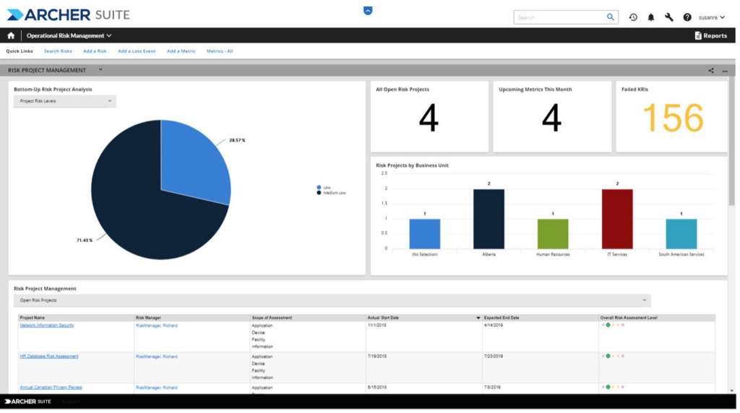Open the HR Database Risk Assessment link
The image size is (740, 413).
49,357
